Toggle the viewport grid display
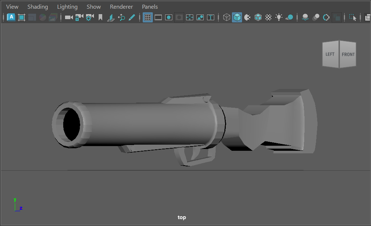Screen dimensions: 371x226 [x=148, y=17]
